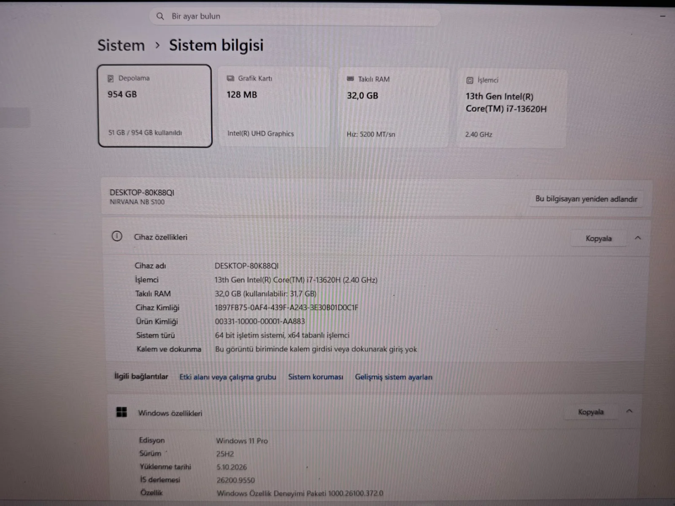Viewport: 675px width, 506px height.
Task: Focus the Bir ayar bulun search field
Action: pyautogui.click(x=294, y=16)
